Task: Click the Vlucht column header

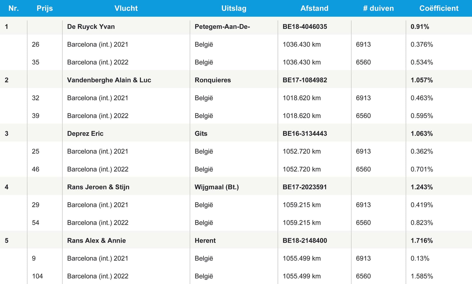Action: (x=126, y=8)
